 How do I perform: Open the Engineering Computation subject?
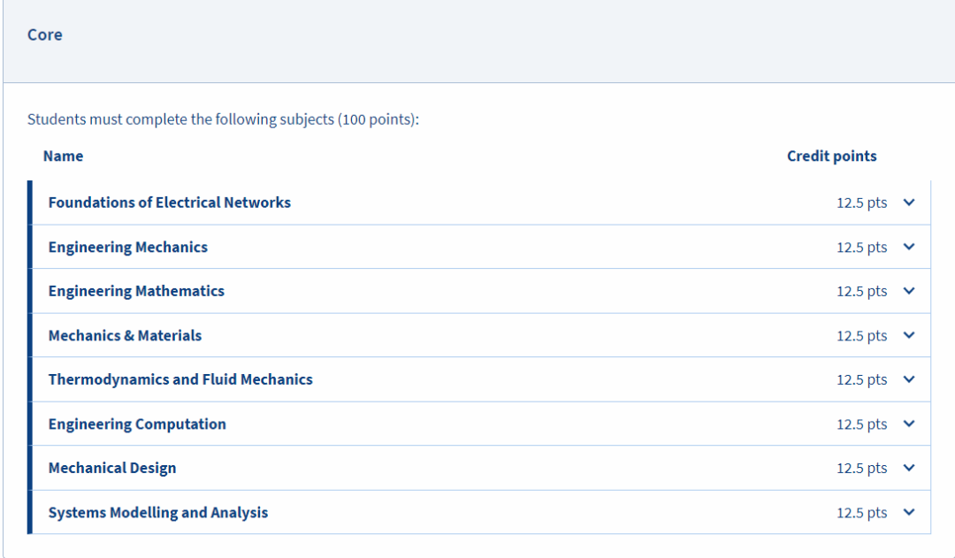click(137, 424)
